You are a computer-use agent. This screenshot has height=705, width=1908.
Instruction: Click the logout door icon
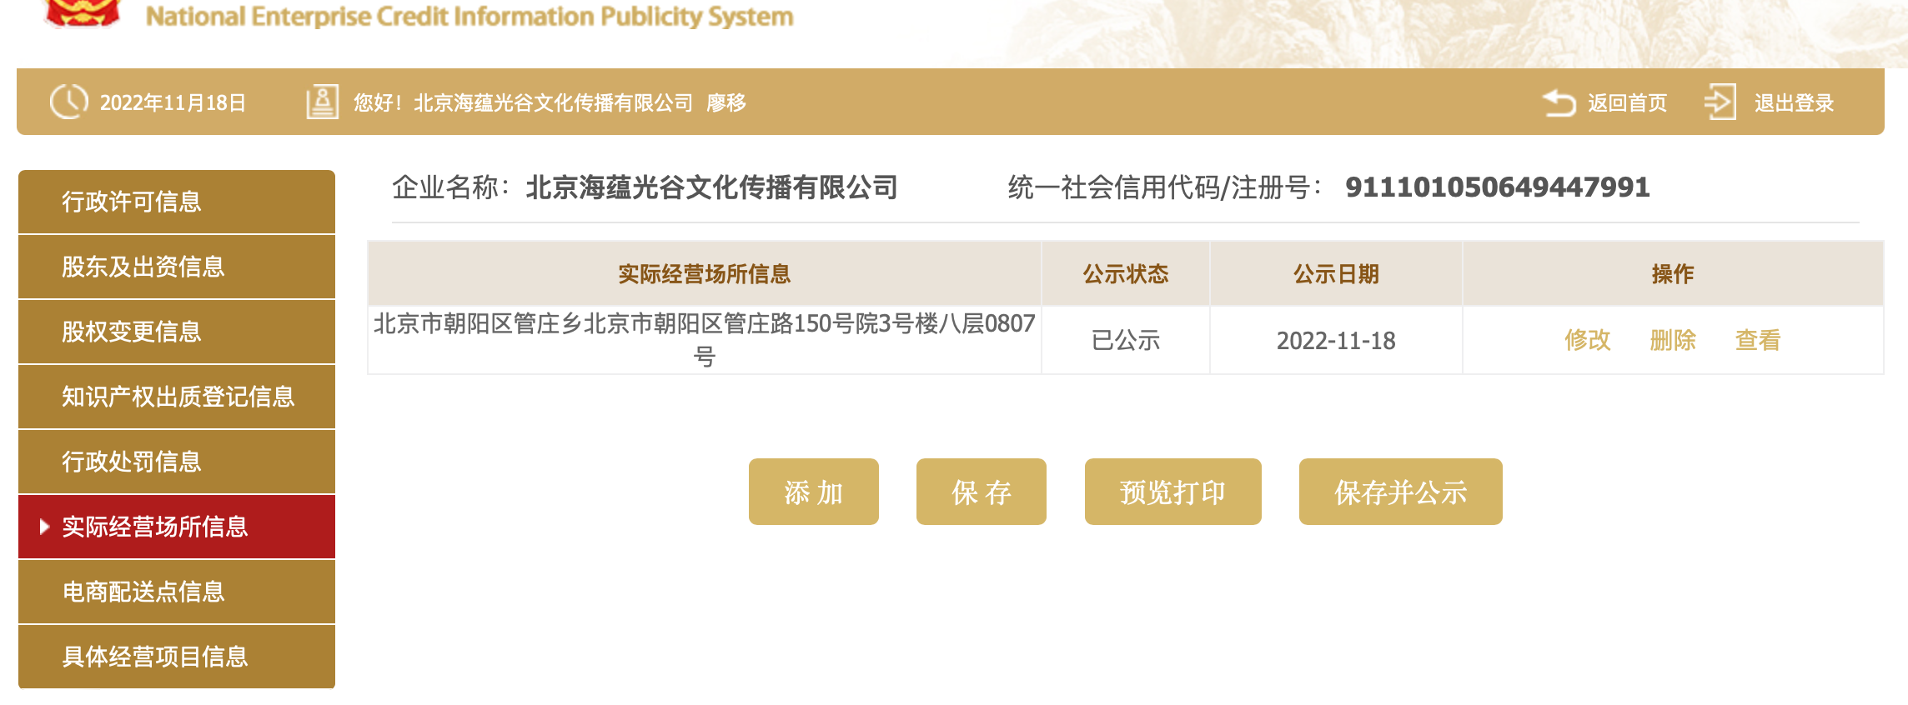1720,102
